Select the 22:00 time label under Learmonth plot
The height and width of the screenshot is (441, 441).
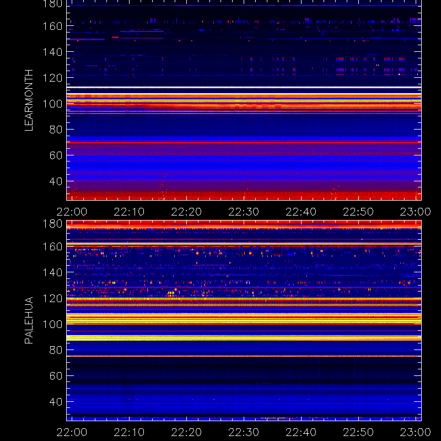coord(72,212)
